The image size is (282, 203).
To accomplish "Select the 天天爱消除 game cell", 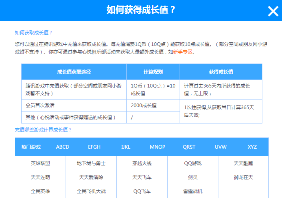I will point(91,177).
